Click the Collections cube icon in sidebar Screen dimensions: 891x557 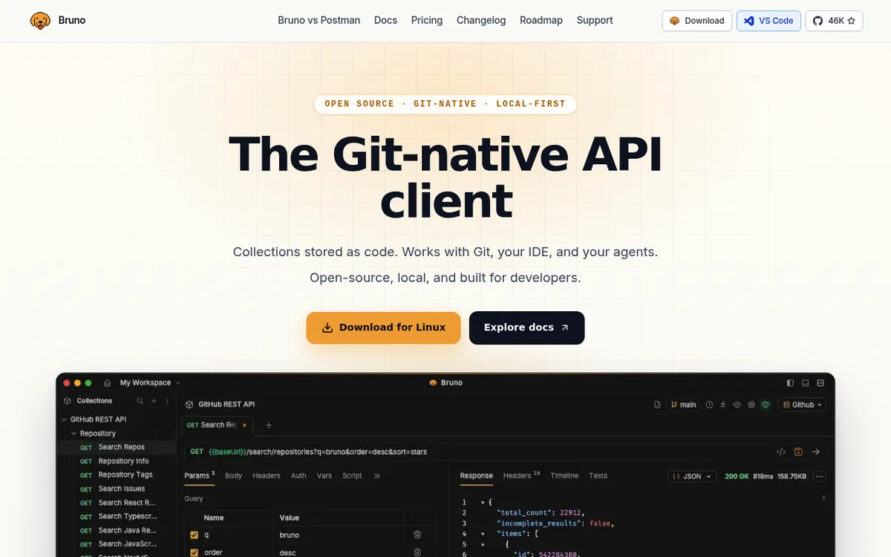pos(67,401)
